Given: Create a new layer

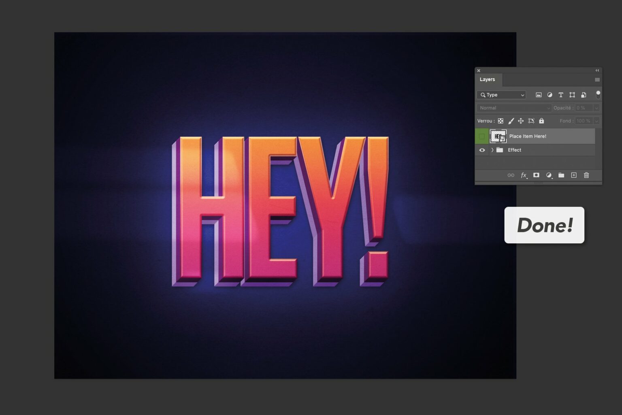Looking at the screenshot, I should [x=574, y=175].
